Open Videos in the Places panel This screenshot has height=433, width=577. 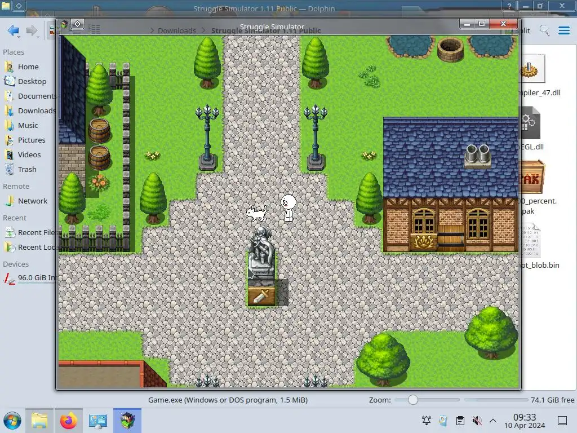click(x=29, y=154)
